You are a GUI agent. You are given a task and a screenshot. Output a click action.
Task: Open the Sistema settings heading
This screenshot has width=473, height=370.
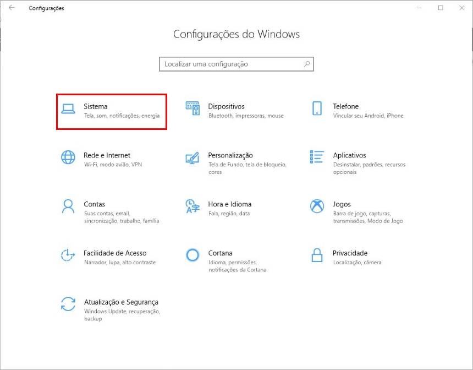(95, 106)
